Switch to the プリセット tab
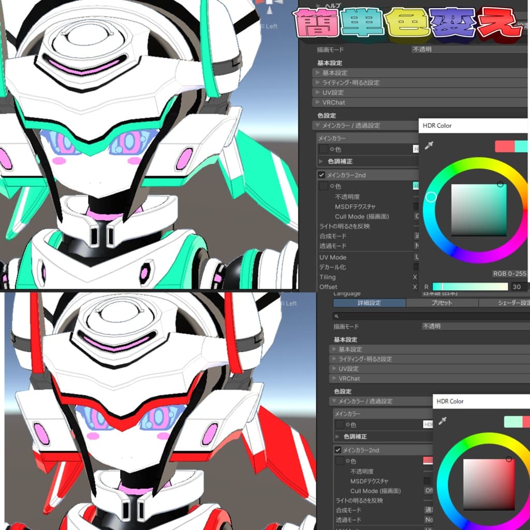The width and height of the screenshot is (530, 530). pos(441,303)
